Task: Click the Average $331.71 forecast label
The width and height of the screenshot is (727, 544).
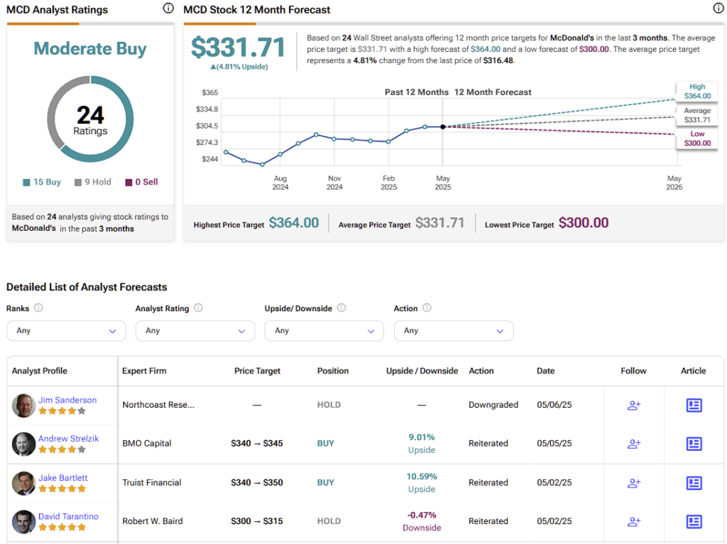Action: pyautogui.click(x=697, y=115)
